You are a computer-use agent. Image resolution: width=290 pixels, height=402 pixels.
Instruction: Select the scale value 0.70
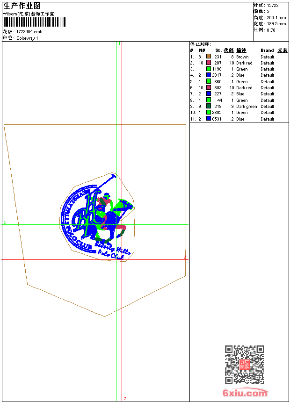pyautogui.click(x=271, y=30)
